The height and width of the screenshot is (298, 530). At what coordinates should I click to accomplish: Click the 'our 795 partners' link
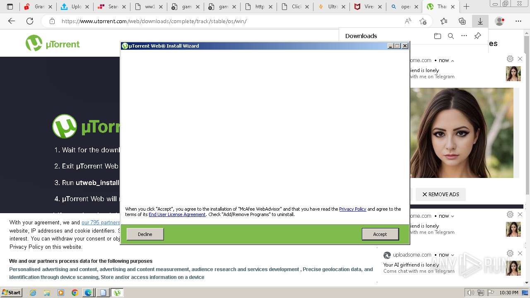point(101,223)
